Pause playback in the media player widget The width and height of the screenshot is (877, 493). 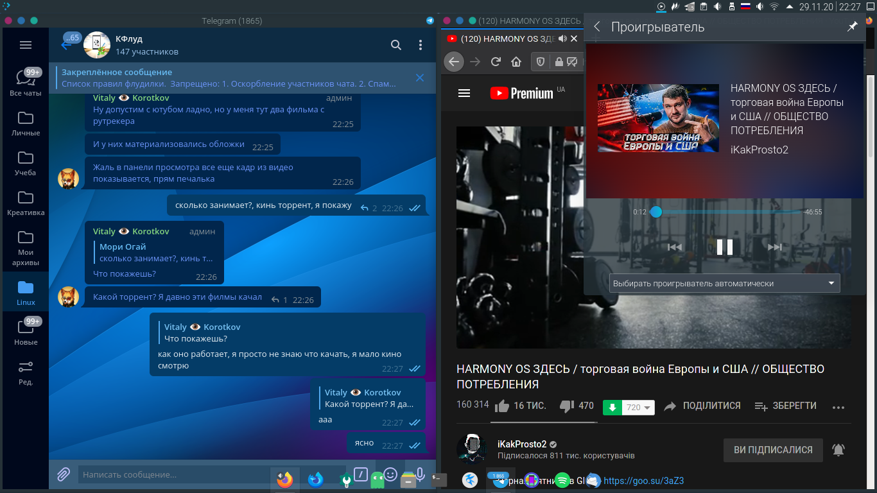click(725, 247)
